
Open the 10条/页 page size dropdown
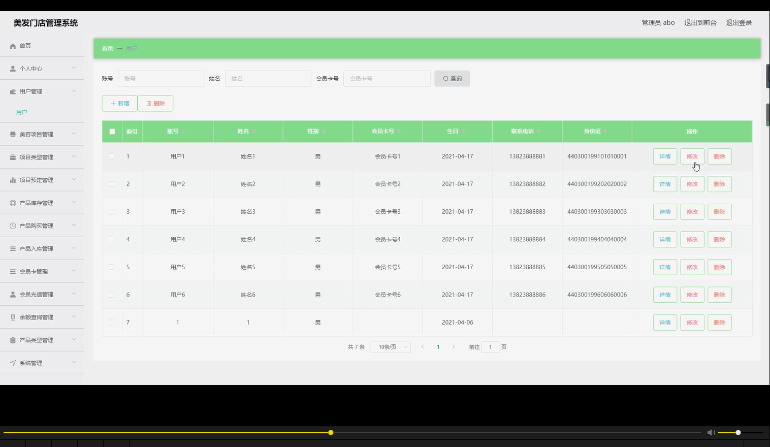391,347
